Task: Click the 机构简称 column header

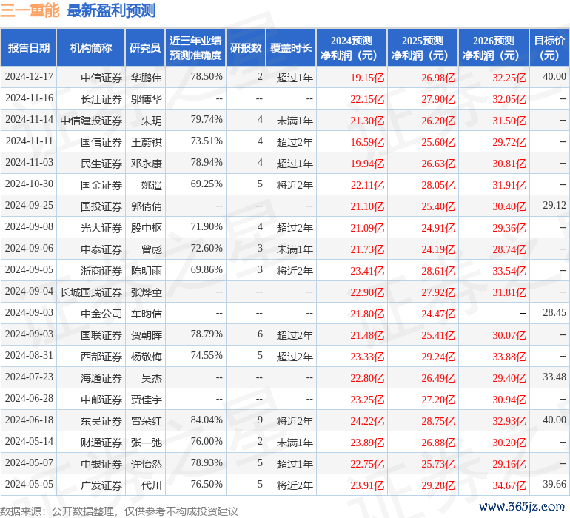Action: tap(91, 47)
